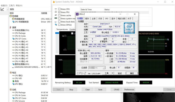This screenshot has width=175, height=102.
Task: Click the 验证 button in CPU-Z
Action: 120,73
